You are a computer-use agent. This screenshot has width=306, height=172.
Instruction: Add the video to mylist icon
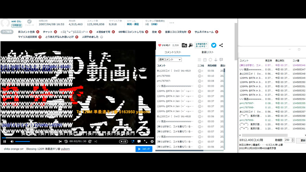coord(184,45)
